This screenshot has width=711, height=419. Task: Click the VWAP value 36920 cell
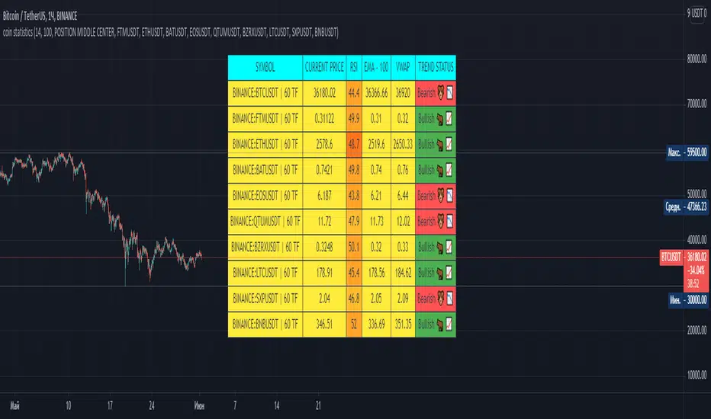tap(403, 93)
